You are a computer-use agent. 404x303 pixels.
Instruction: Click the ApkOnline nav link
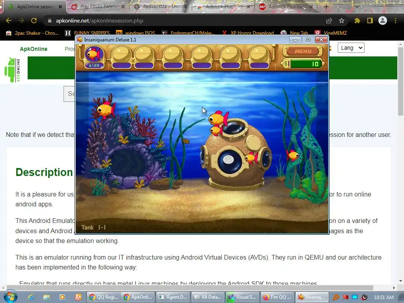point(34,49)
